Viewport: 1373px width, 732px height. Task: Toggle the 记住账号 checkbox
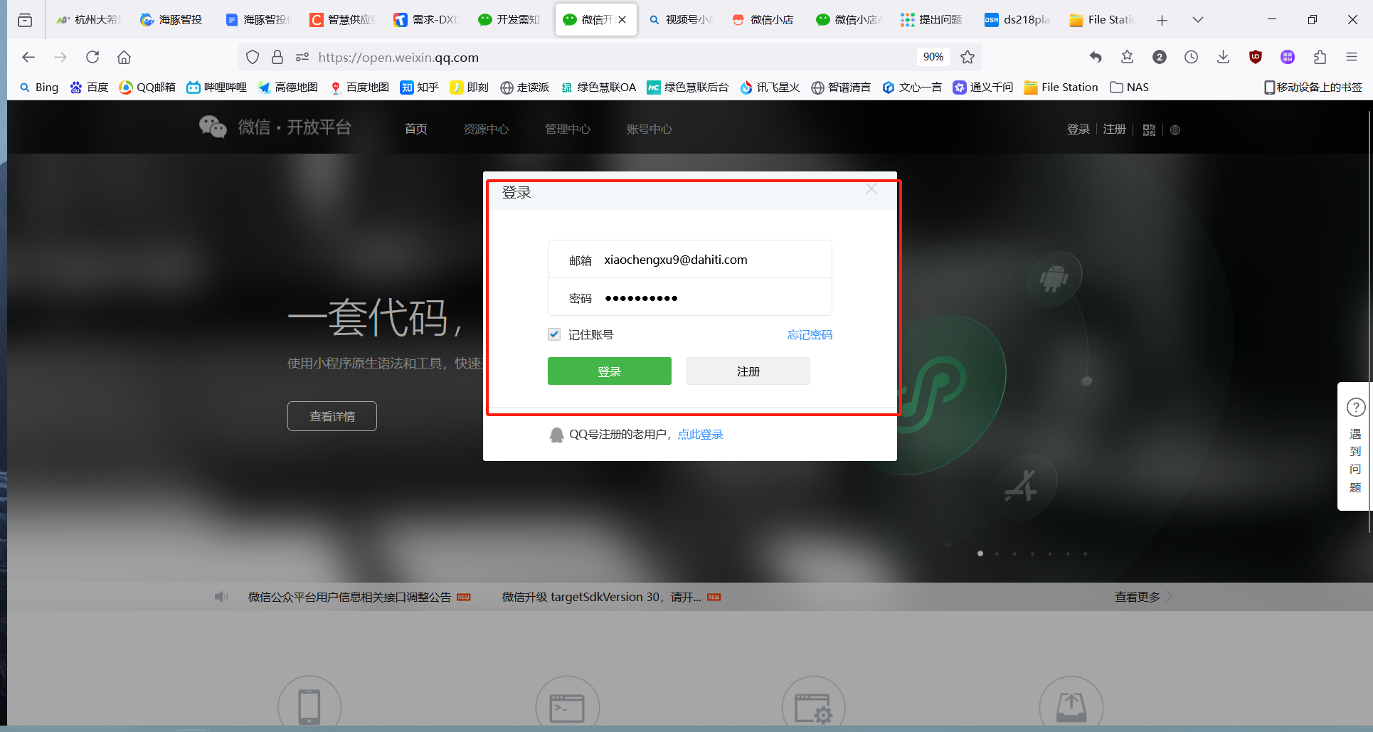click(554, 334)
